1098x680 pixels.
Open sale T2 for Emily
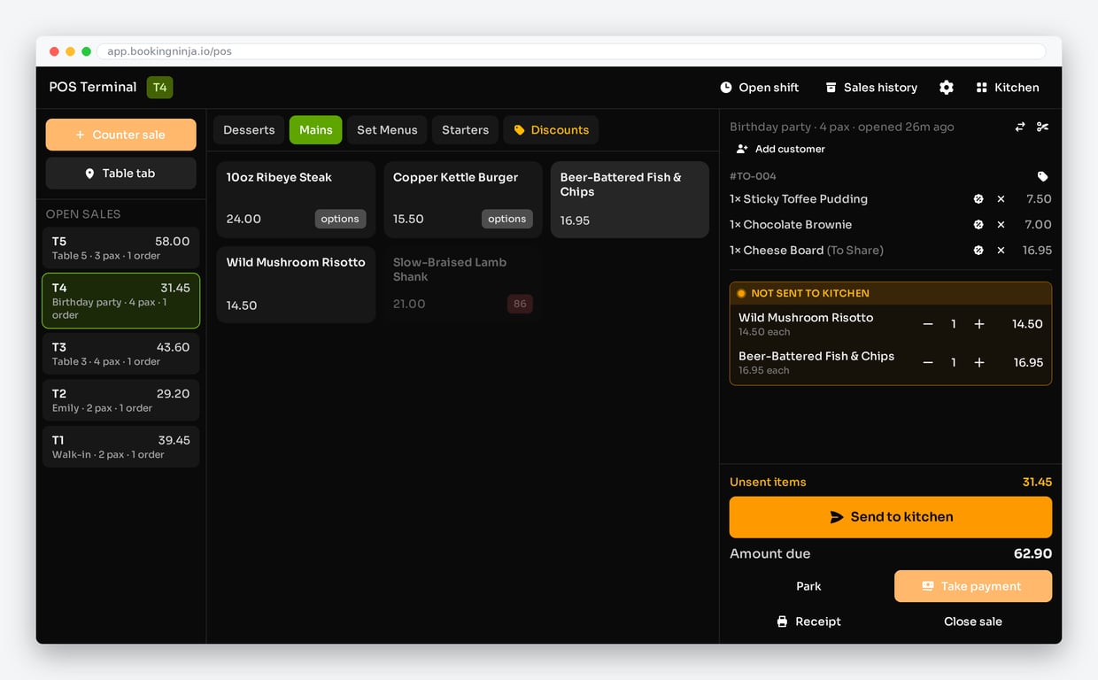tap(120, 400)
